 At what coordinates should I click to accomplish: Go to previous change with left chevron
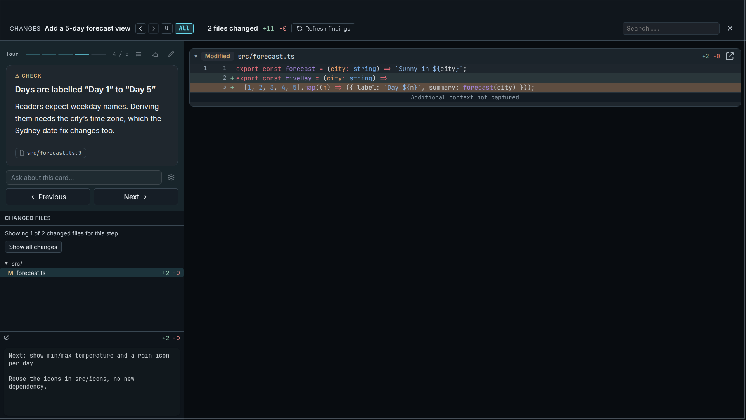point(141,28)
